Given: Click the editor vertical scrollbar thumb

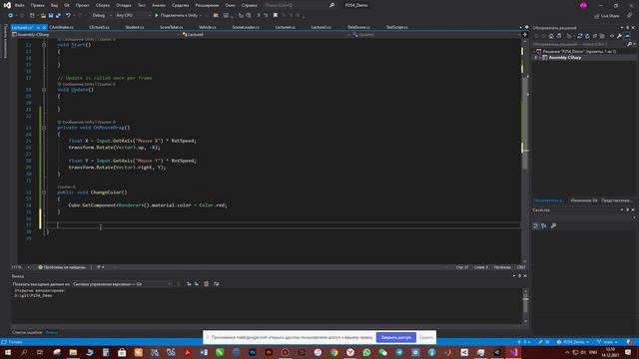Looking at the screenshot, I should (525, 122).
